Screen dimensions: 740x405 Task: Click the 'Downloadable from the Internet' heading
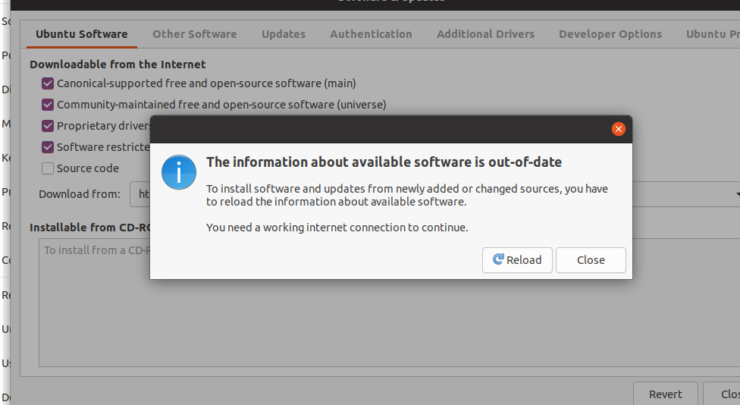[118, 64]
